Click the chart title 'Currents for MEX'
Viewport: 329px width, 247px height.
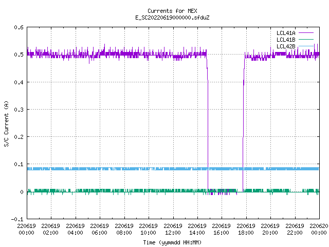[172, 11]
